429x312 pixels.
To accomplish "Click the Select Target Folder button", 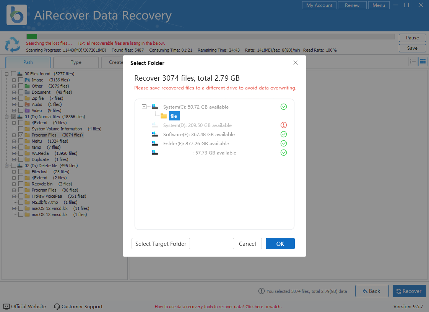I will (x=161, y=244).
